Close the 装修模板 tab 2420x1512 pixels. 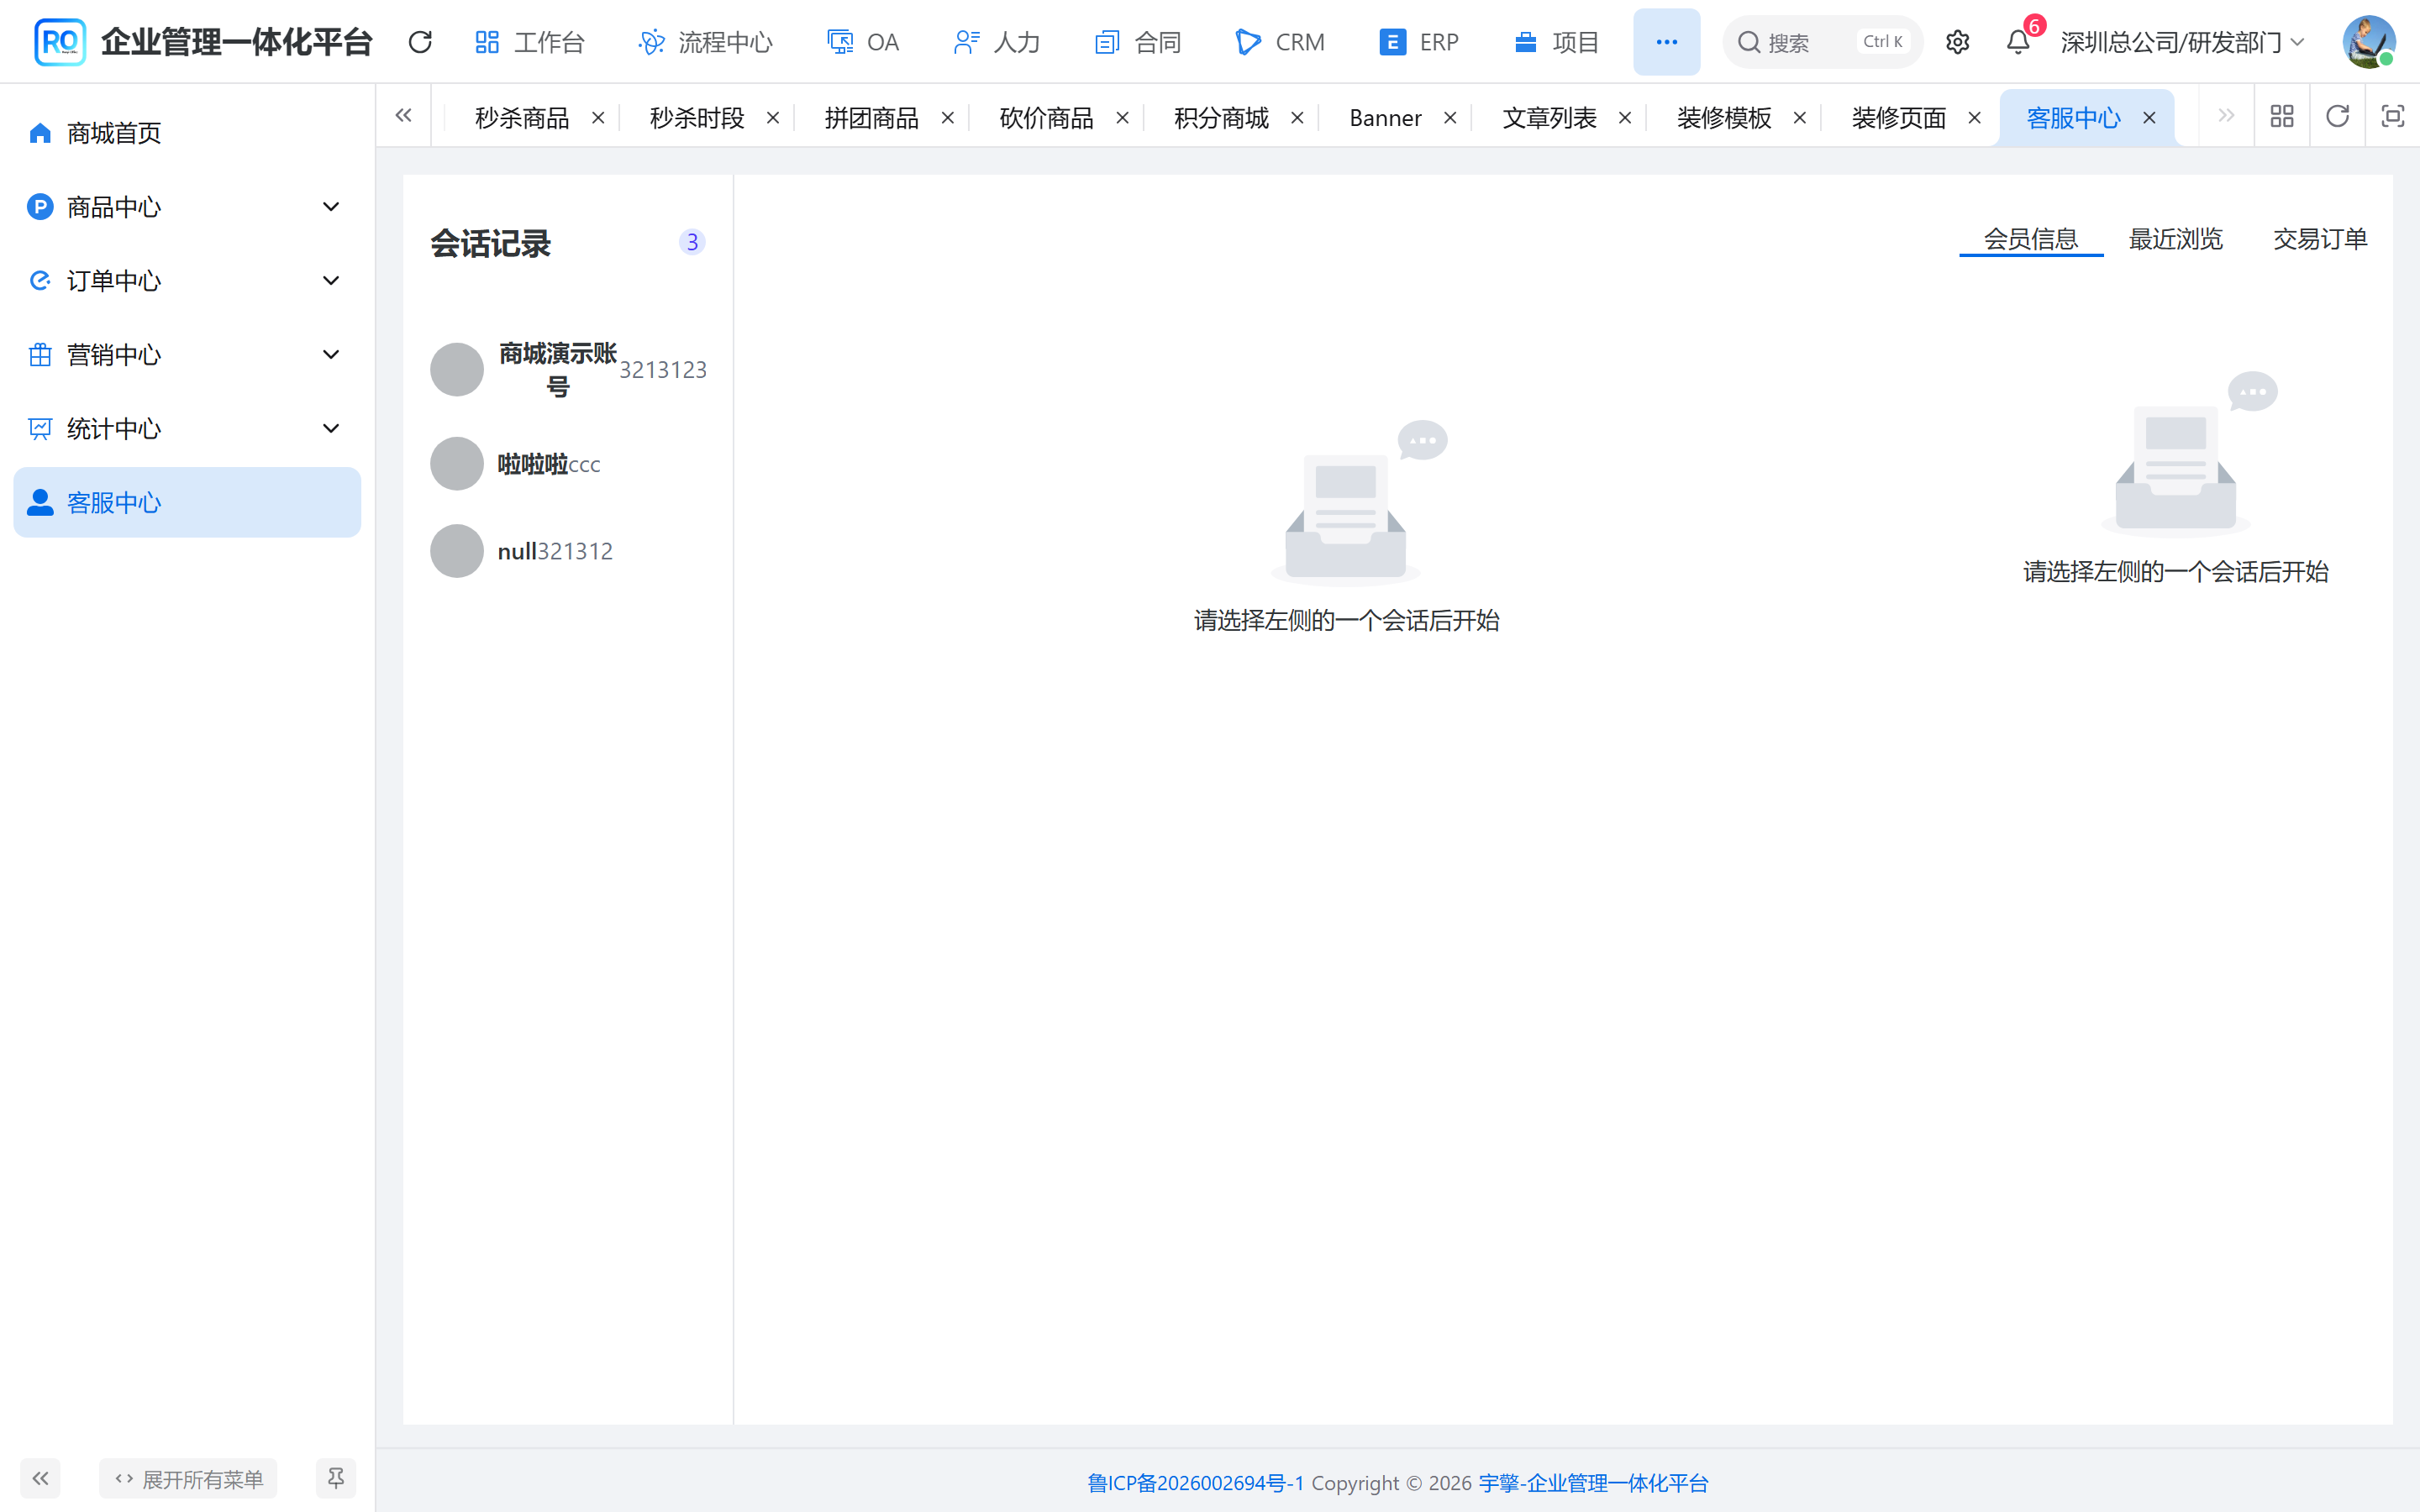(x=1800, y=118)
